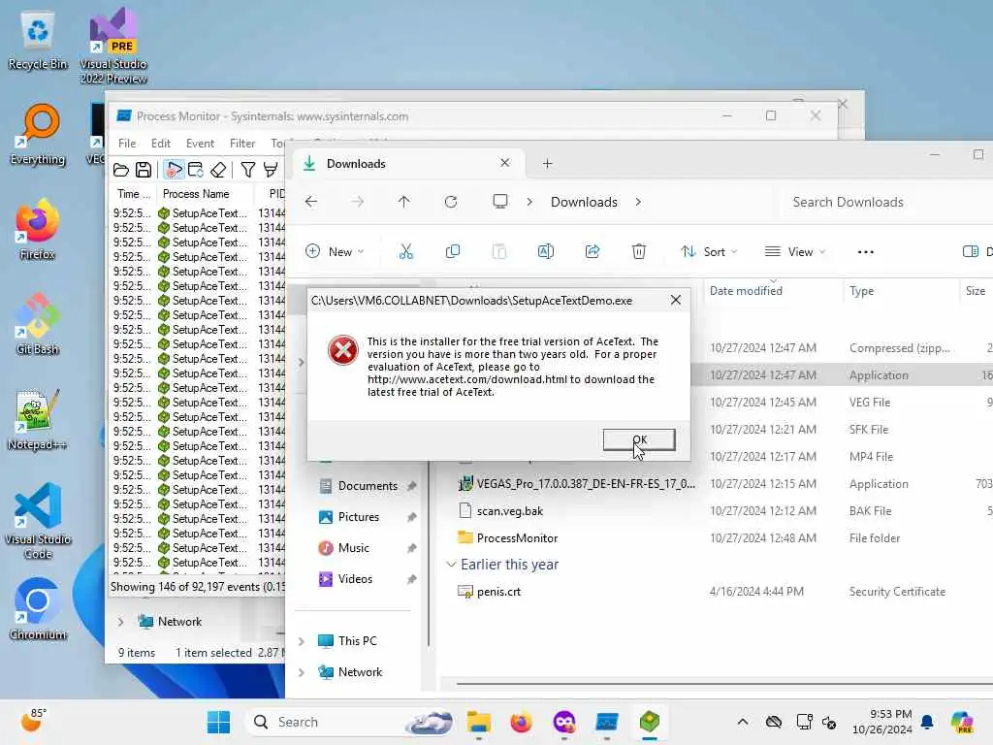Click the Open folder icon in Process Monitor toolbar
This screenshot has height=745, width=993.
pos(121,170)
